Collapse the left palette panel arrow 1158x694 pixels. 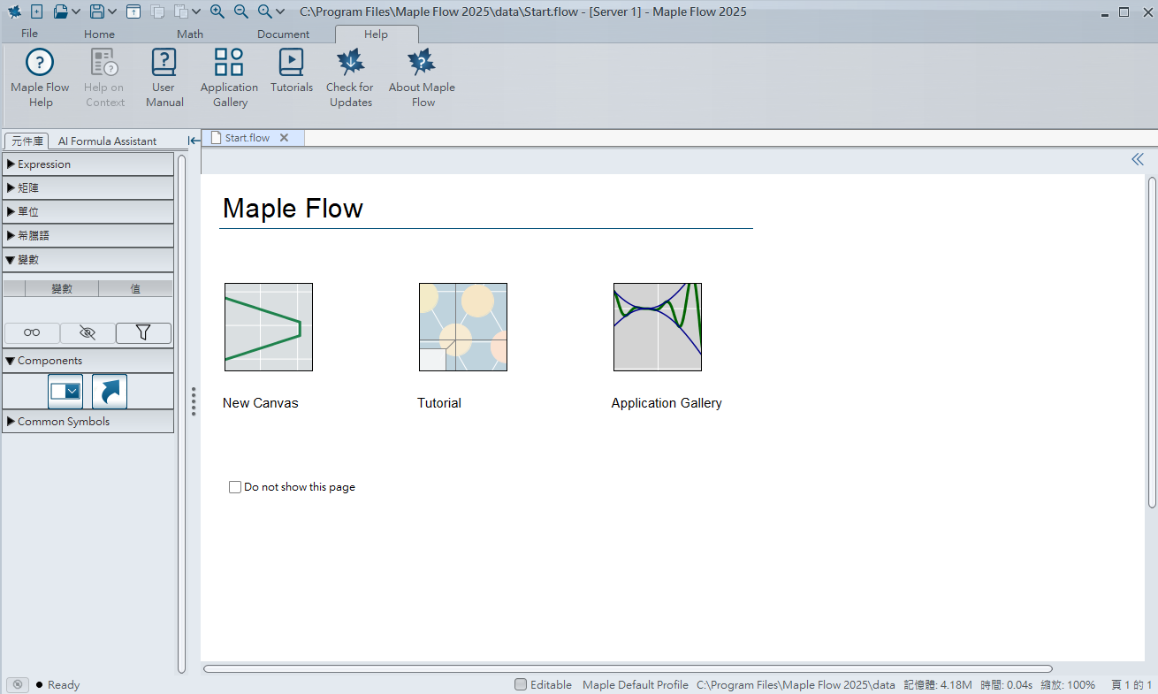pyautogui.click(x=194, y=141)
